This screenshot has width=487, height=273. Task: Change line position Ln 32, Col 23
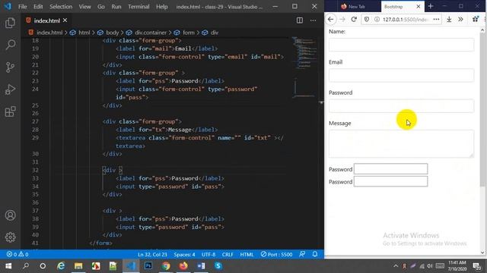click(x=152, y=255)
